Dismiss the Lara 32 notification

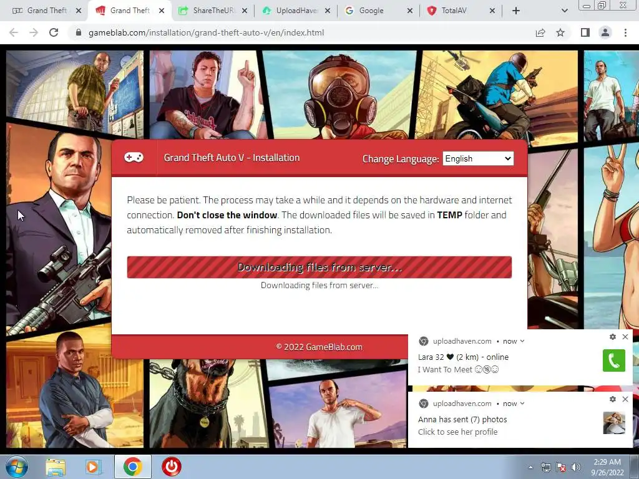pyautogui.click(x=625, y=337)
